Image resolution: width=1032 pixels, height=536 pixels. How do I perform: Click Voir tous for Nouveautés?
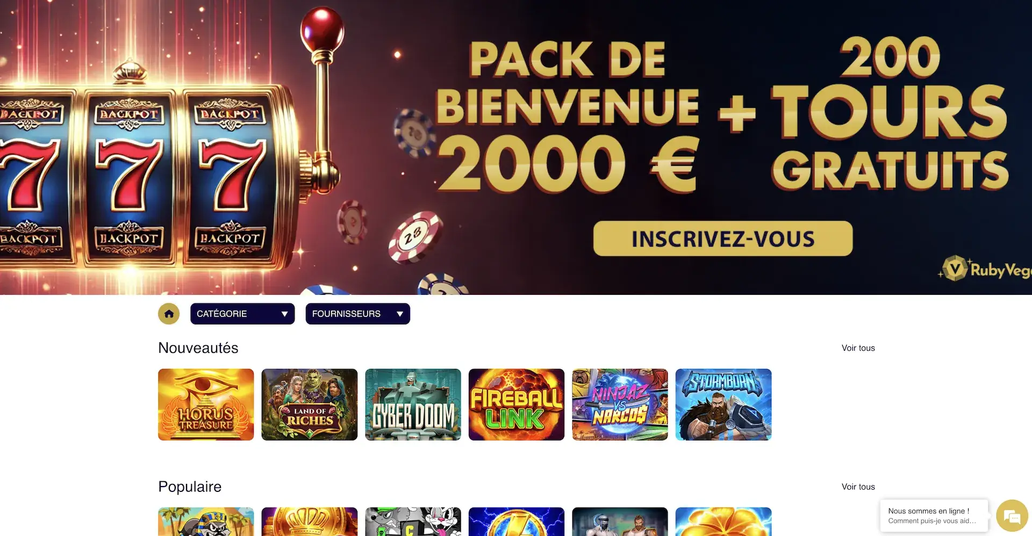point(858,348)
